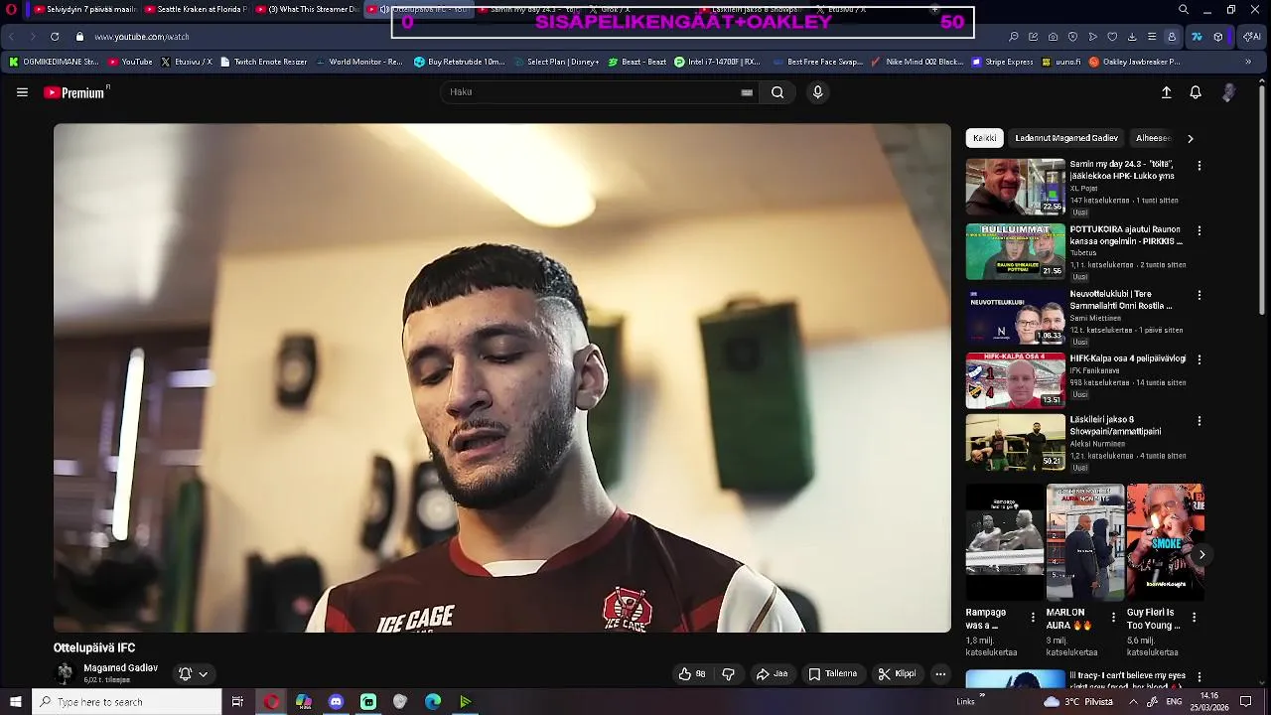Open the World Monitor bookmark
The image size is (1271, 715).
pyautogui.click(x=358, y=62)
